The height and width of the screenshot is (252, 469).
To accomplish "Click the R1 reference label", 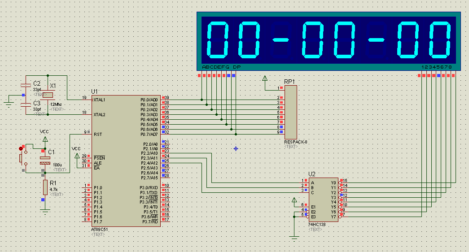I will tap(53, 183).
